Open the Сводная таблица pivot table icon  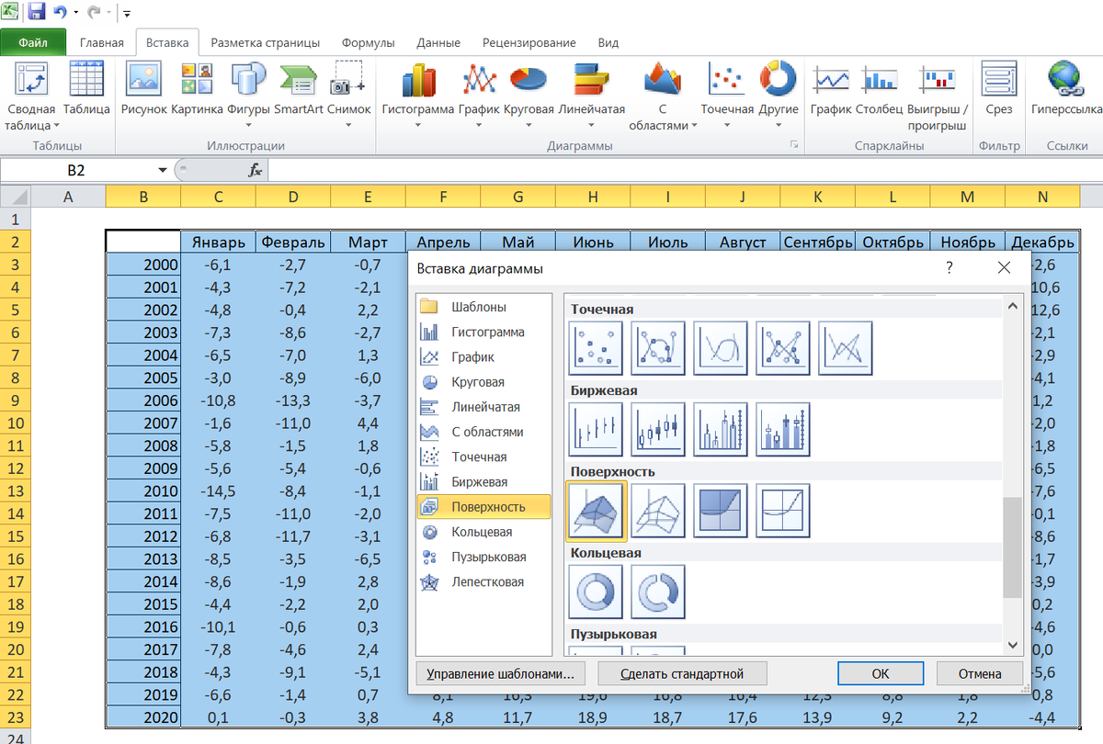tap(31, 79)
